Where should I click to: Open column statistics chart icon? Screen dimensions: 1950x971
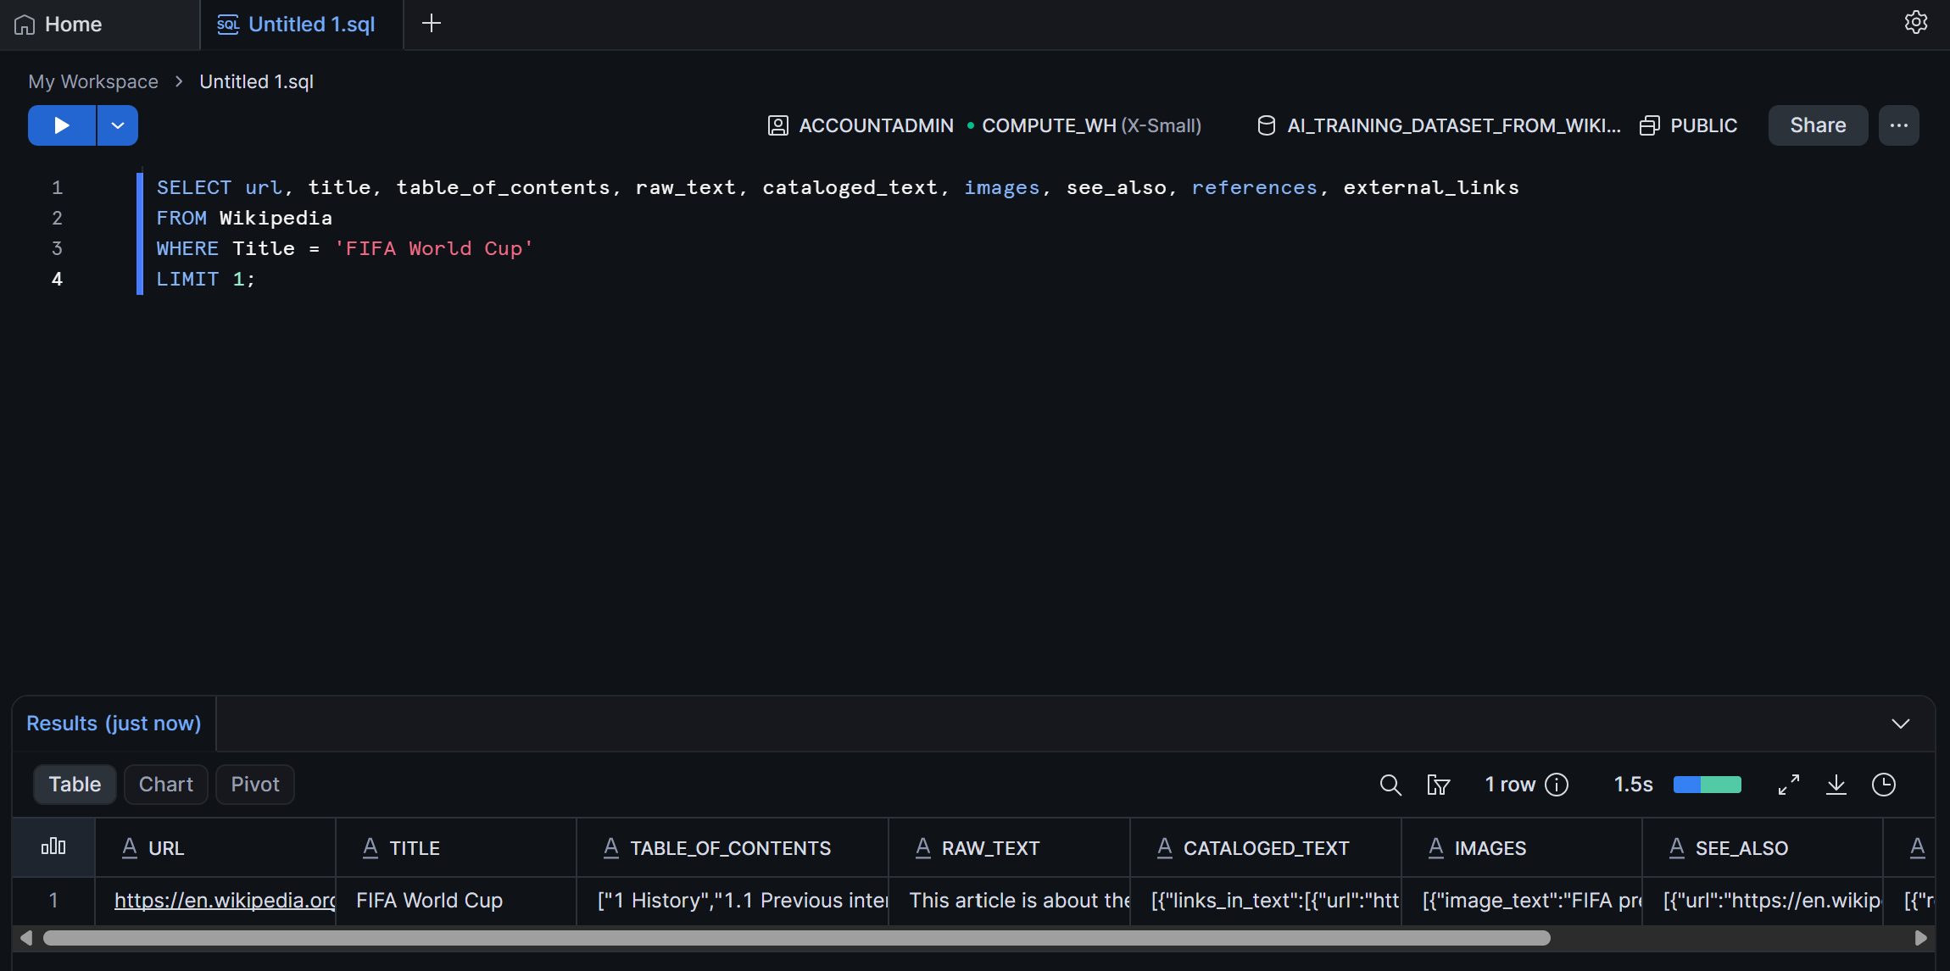tap(53, 846)
